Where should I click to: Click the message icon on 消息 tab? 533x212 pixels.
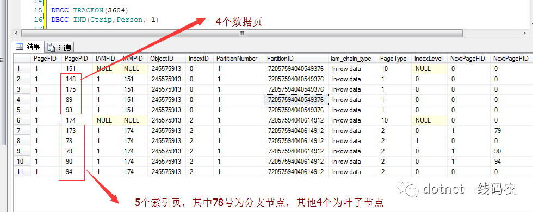(51, 47)
